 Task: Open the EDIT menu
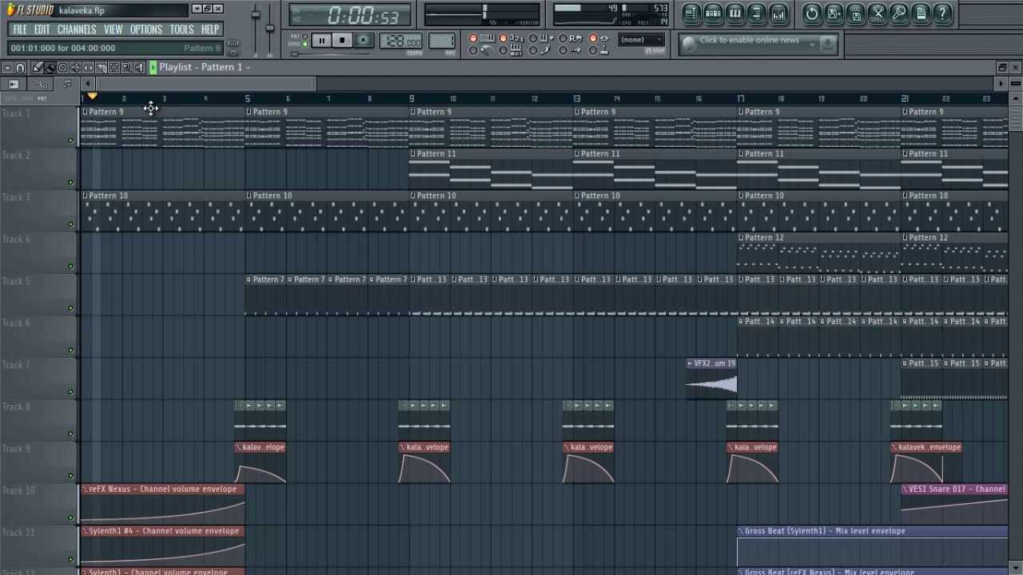pos(42,30)
